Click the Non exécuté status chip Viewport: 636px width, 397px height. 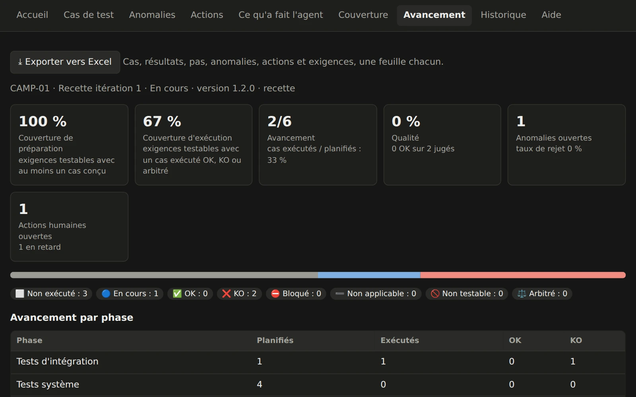pyautogui.click(x=51, y=294)
